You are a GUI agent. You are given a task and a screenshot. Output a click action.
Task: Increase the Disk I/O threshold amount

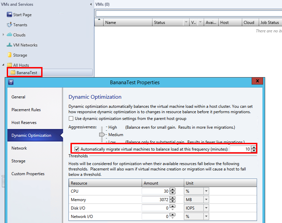point(172,206)
